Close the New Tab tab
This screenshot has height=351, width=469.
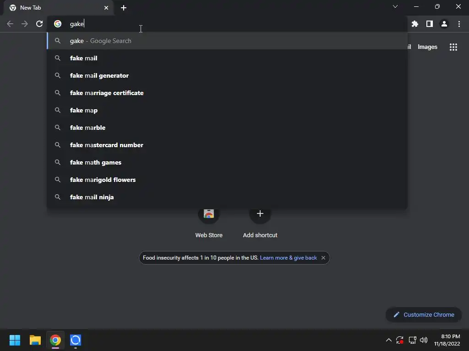coord(106,8)
